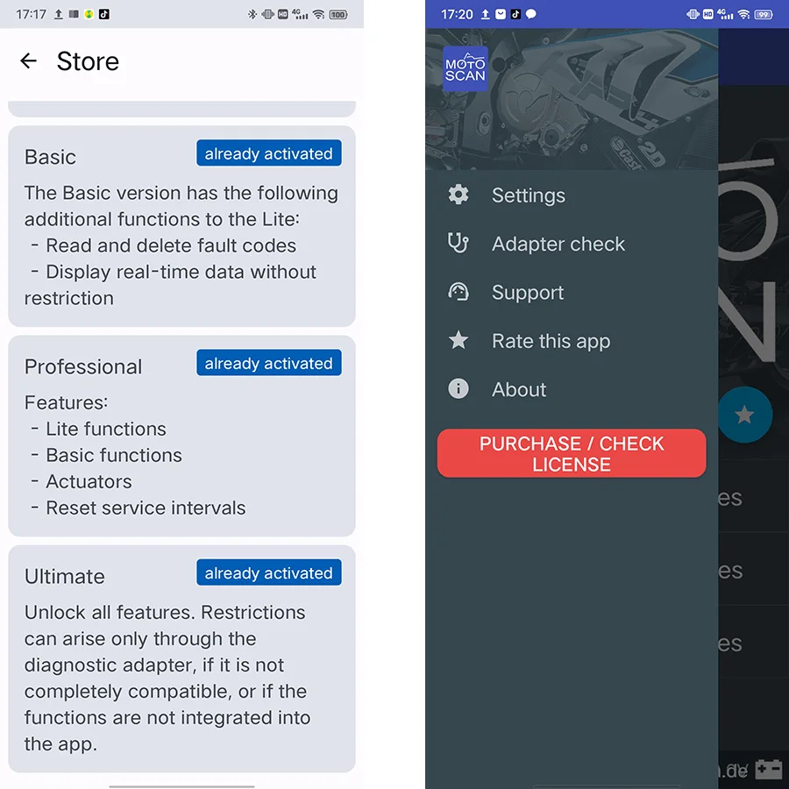Viewport: 789px width, 789px height.
Task: Click 'Read and delete fault codes' line
Action: (164, 245)
